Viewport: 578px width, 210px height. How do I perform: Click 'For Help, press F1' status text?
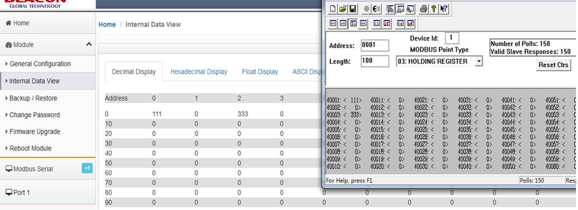coord(349,181)
